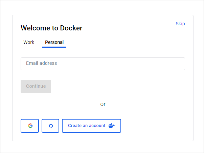Viewport: 204px width, 153px height.
Task: Sign in with the Google icon button
Action: pos(30,126)
